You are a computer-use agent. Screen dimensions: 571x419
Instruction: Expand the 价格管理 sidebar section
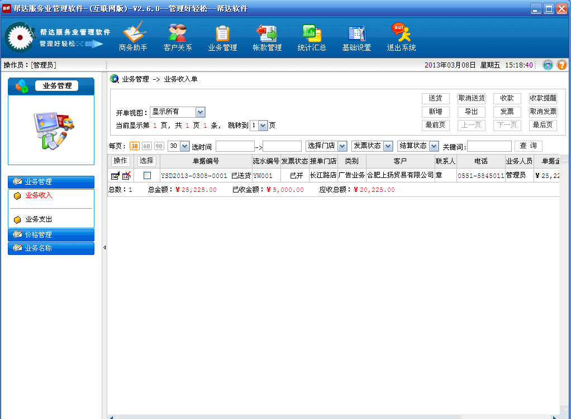click(x=51, y=235)
